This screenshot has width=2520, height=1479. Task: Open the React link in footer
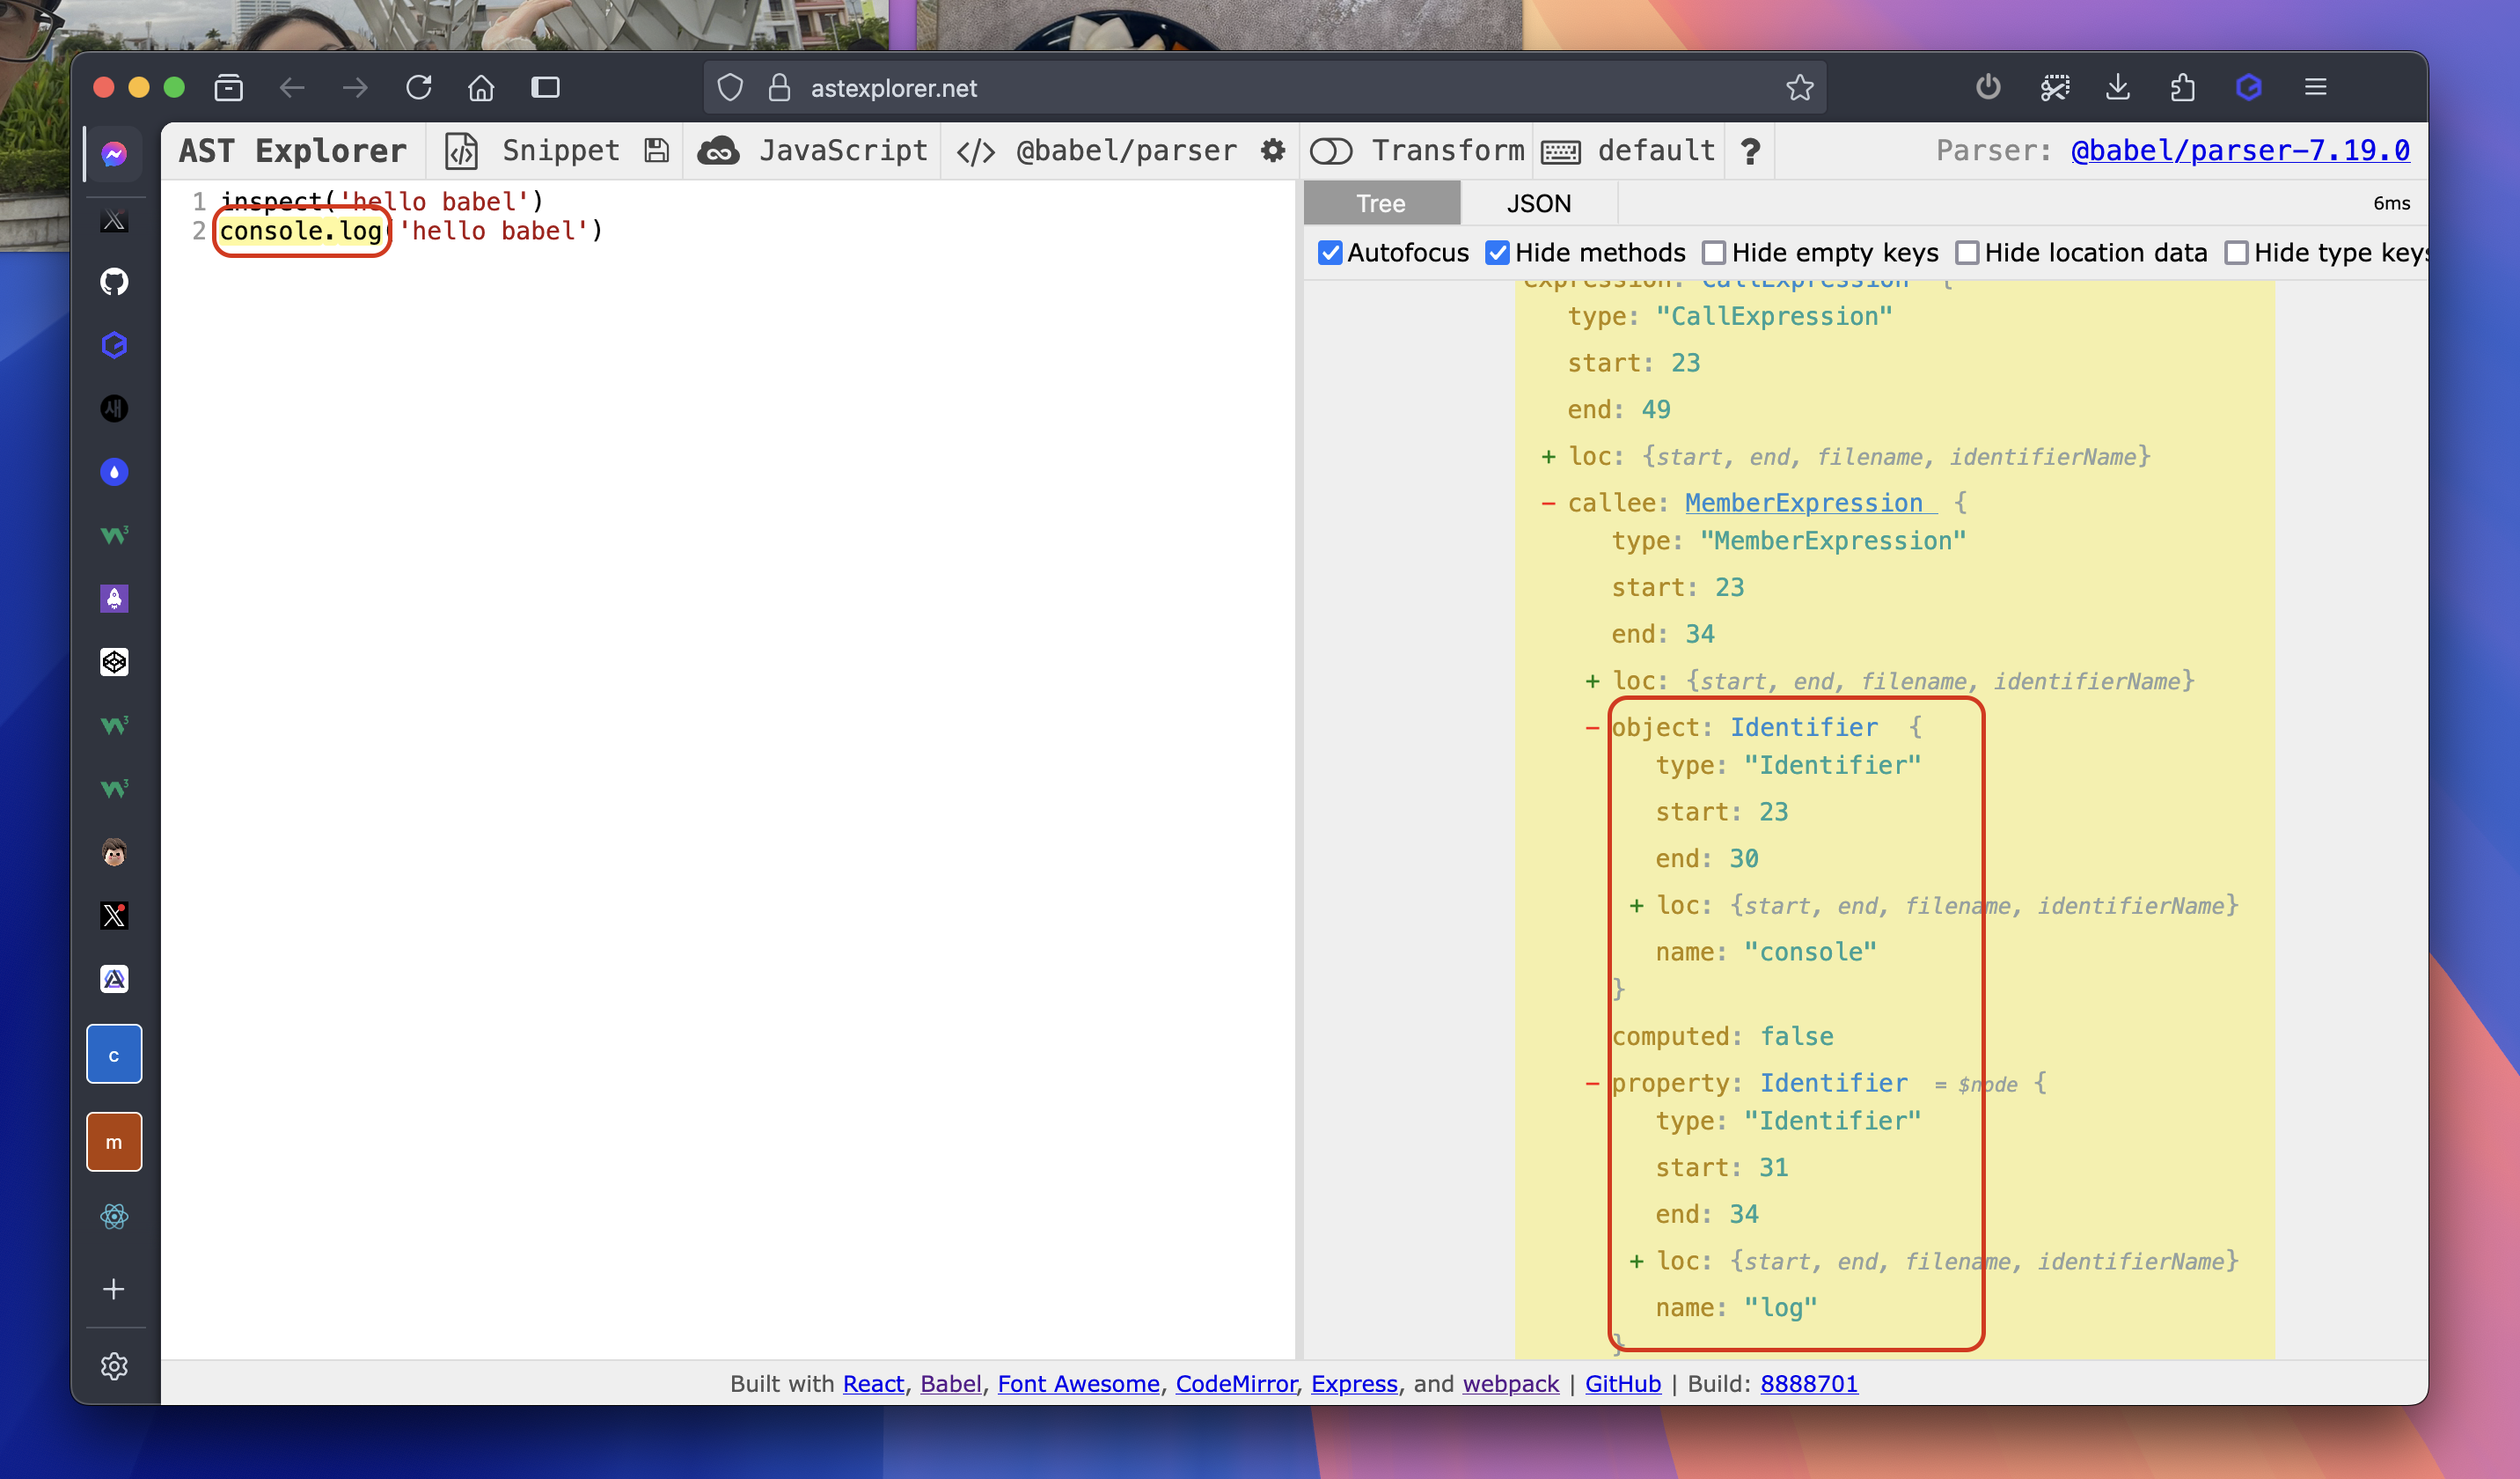(873, 1384)
